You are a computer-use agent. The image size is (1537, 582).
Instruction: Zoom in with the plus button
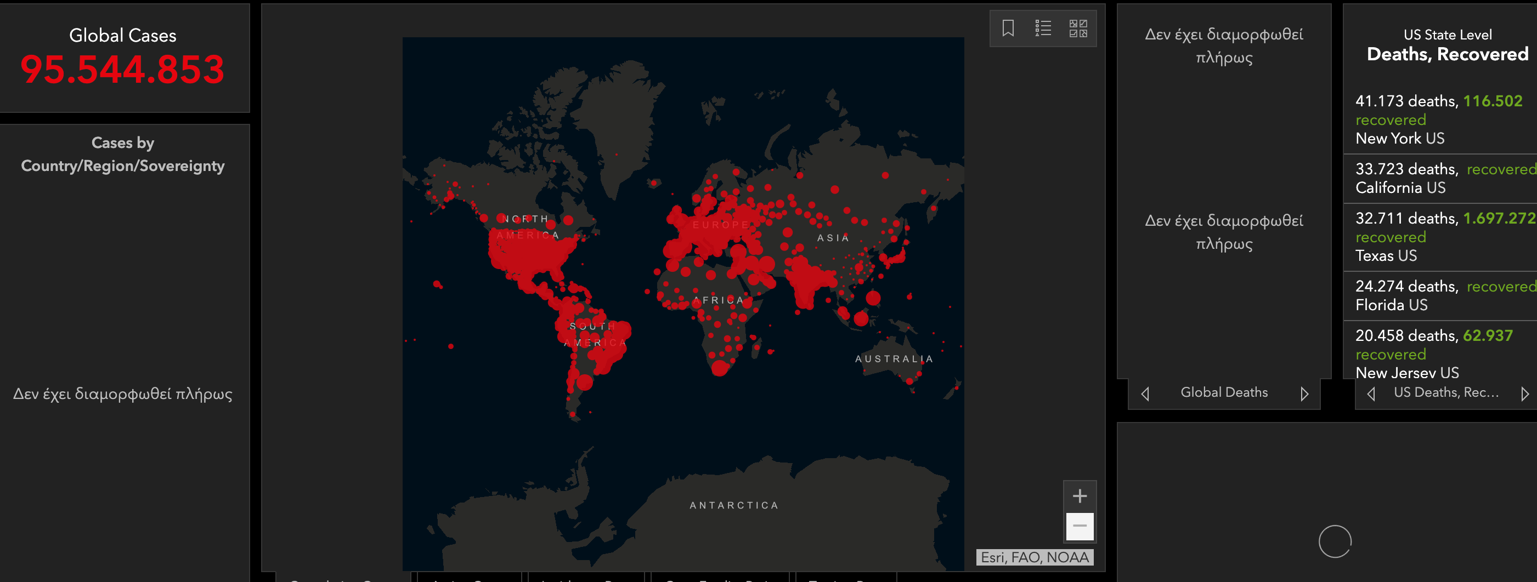[x=1080, y=495]
